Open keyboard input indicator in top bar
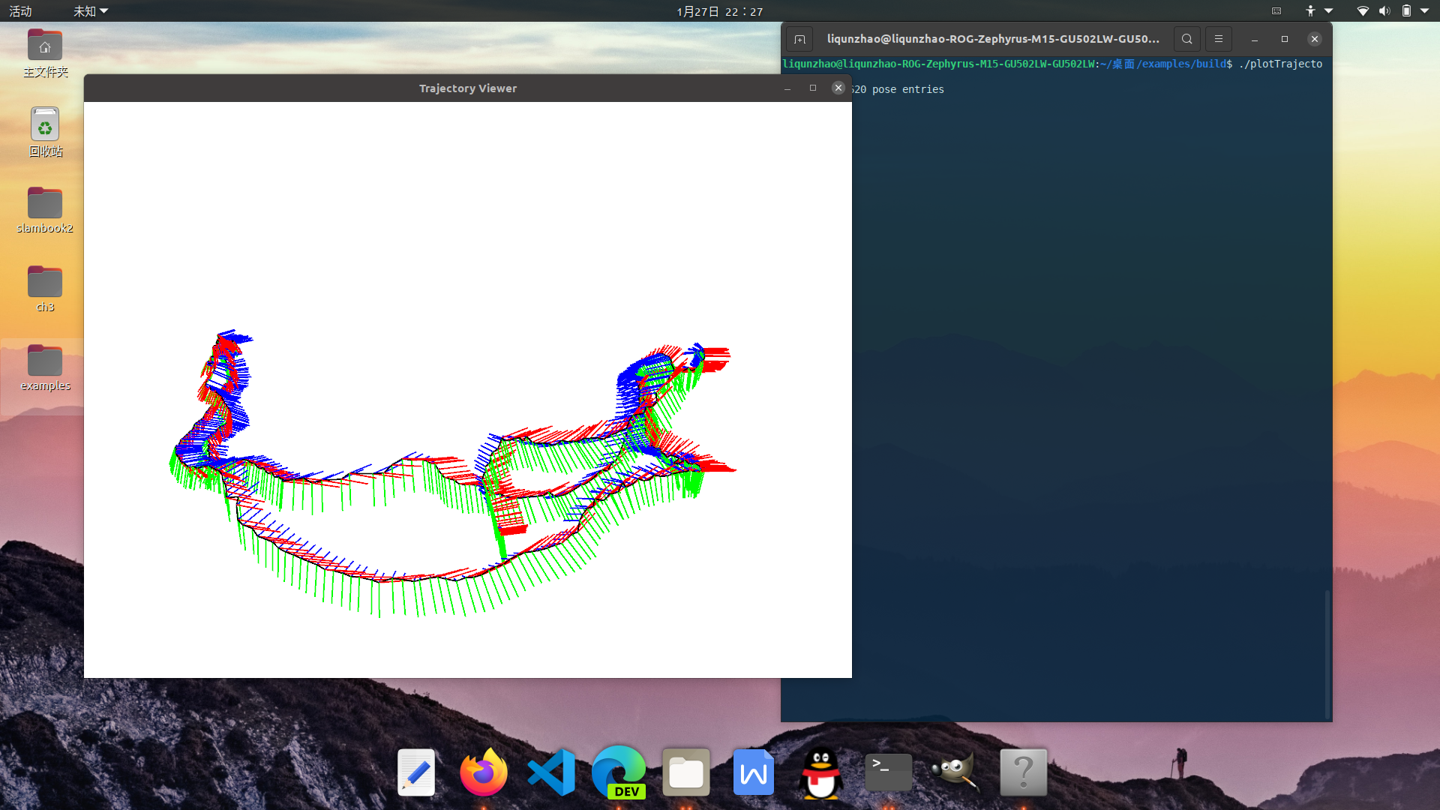Image resolution: width=1440 pixels, height=810 pixels. pyautogui.click(x=1276, y=11)
